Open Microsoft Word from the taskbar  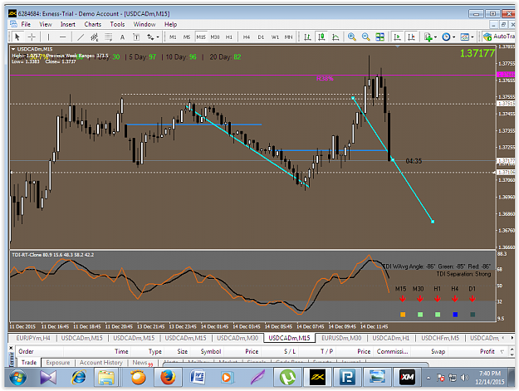[198, 378]
